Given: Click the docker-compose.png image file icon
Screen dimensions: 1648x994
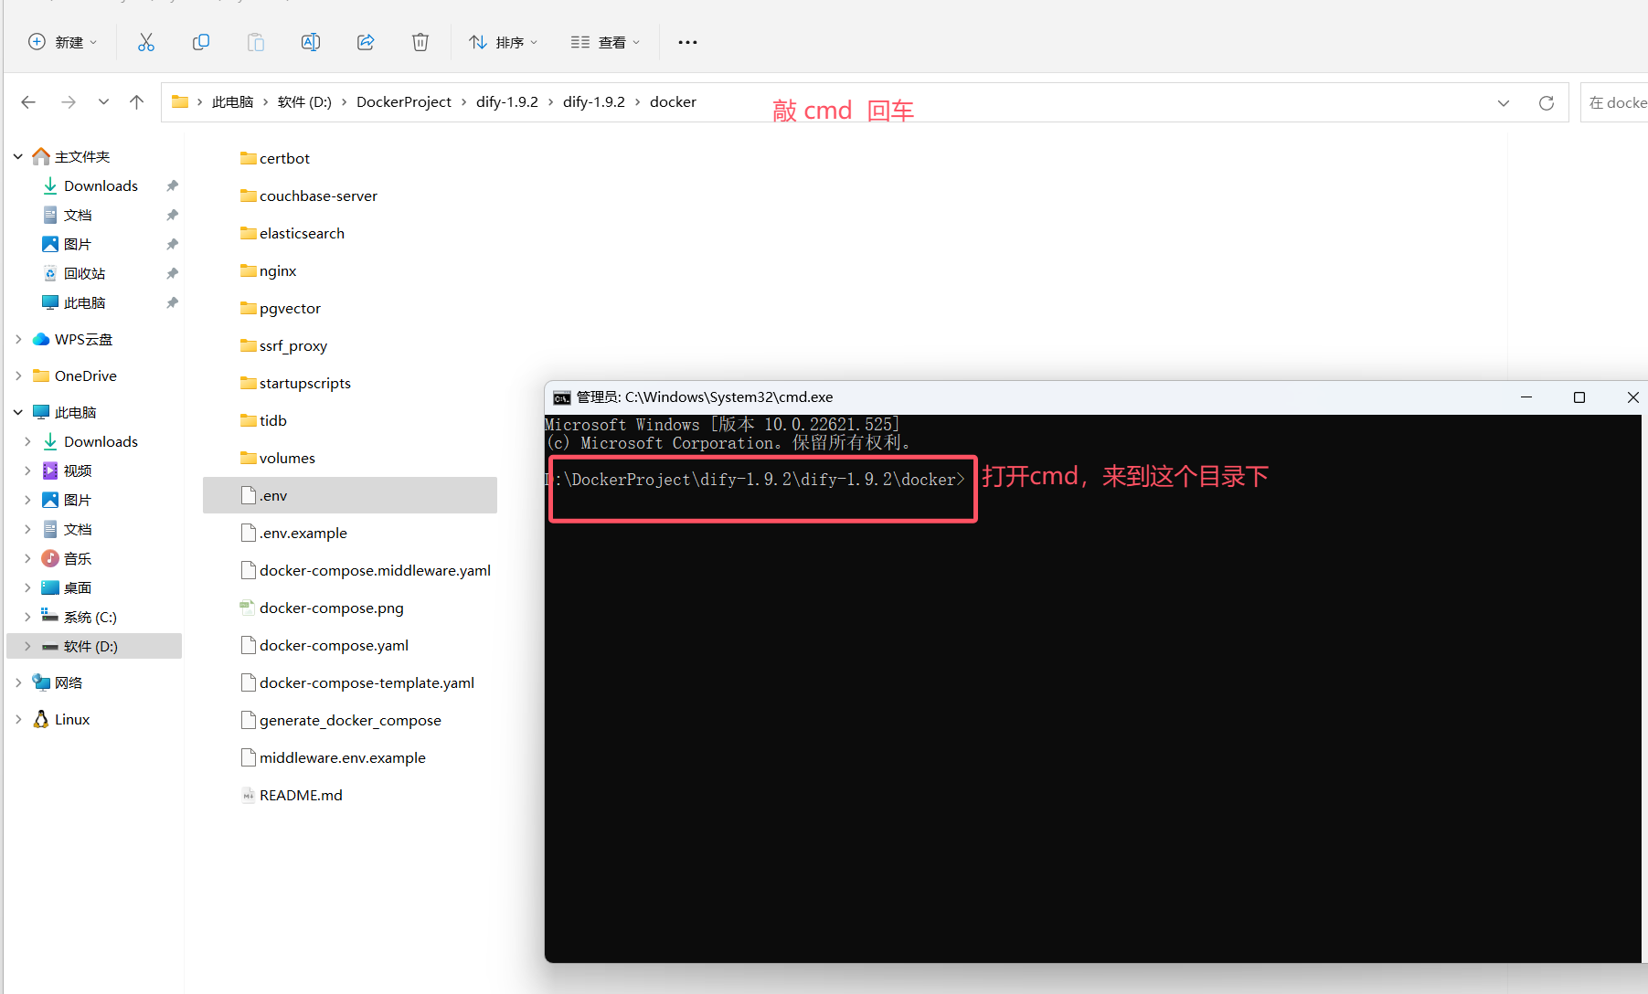Looking at the screenshot, I should point(248,608).
